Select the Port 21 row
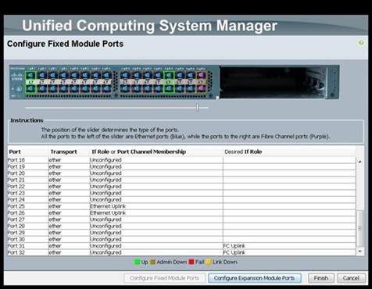 [181, 180]
